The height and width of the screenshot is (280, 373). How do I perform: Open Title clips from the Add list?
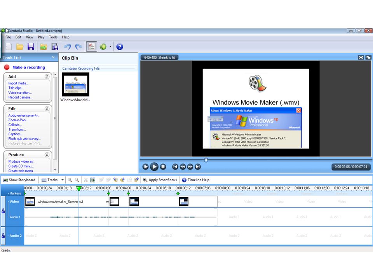[16, 88]
